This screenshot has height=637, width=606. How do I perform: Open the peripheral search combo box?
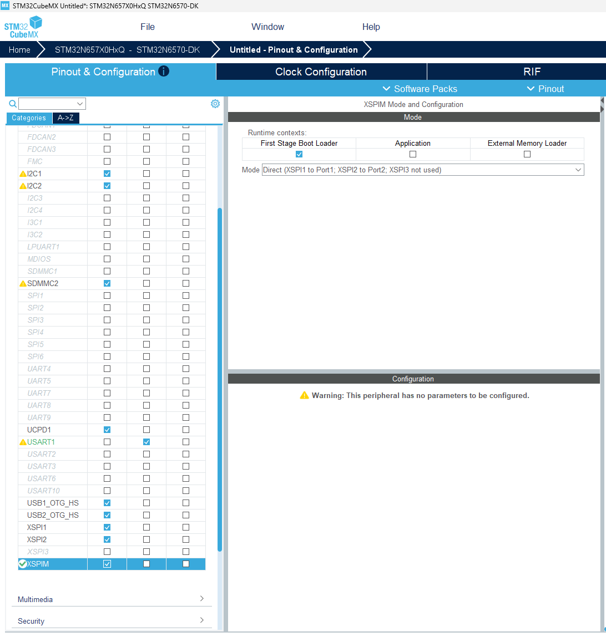(x=52, y=104)
